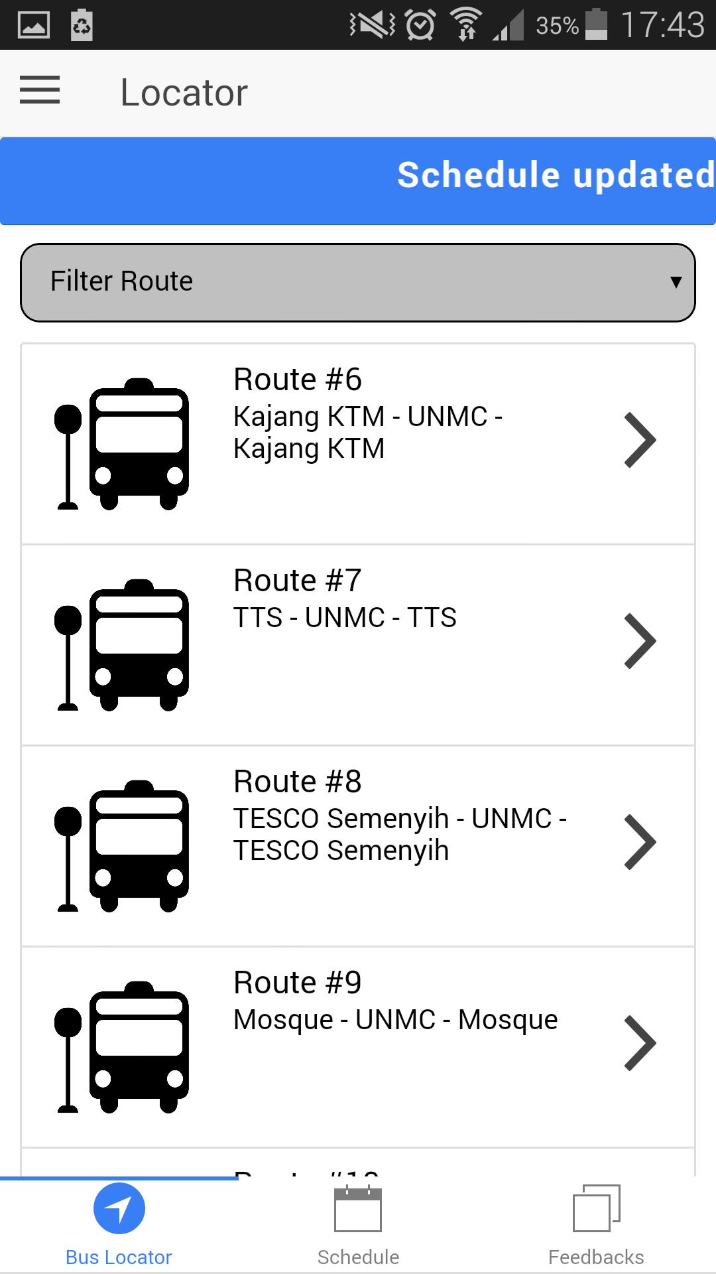
Task: Open the Filter Route dropdown
Action: 358,283
